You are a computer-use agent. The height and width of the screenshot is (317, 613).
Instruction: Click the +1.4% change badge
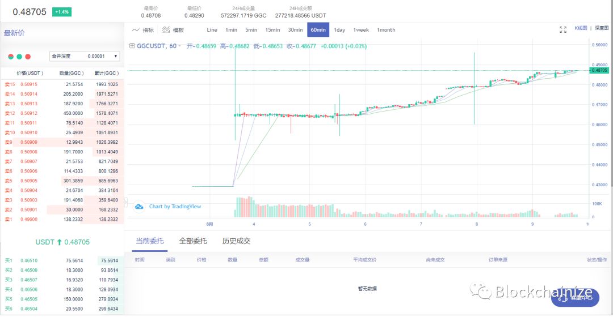62,12
